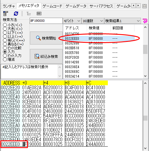Click the 検索値 column header

(99, 28)
